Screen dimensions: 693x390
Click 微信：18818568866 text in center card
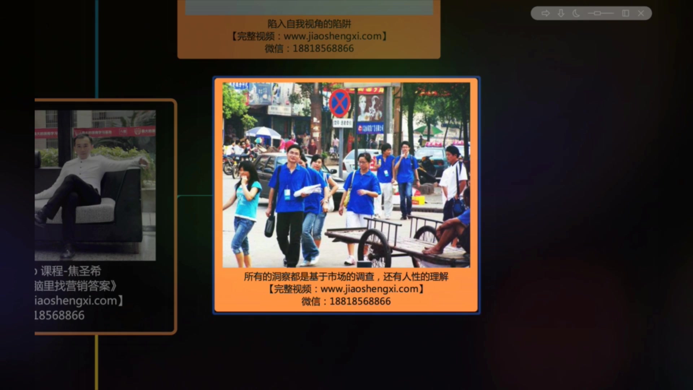[x=346, y=301]
